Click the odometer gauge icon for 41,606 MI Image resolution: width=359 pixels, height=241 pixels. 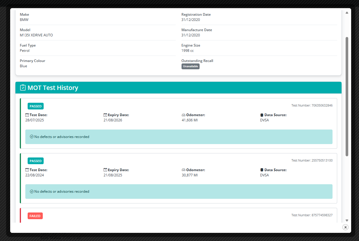pyautogui.click(x=184, y=115)
